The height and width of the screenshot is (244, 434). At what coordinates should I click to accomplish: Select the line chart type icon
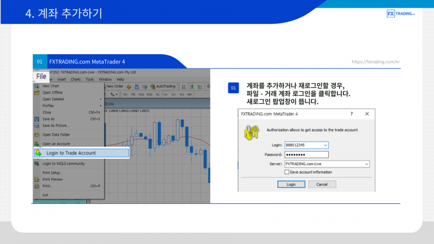tap(200, 87)
